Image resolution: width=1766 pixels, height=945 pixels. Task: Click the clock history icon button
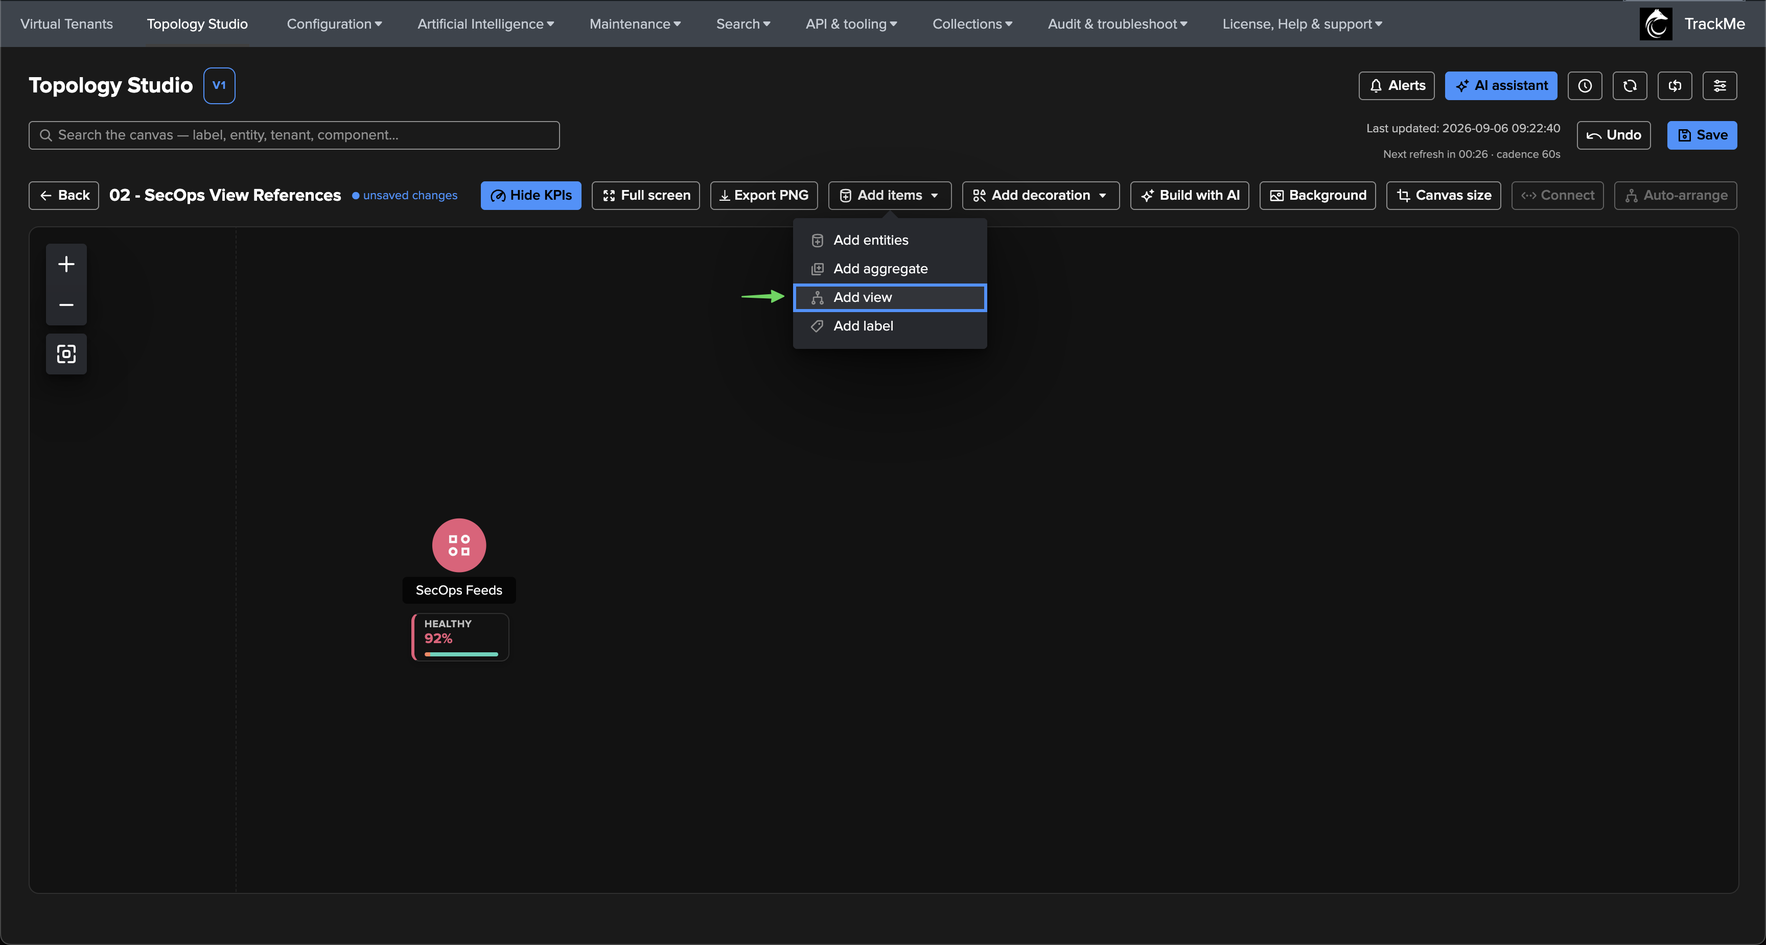(x=1584, y=86)
